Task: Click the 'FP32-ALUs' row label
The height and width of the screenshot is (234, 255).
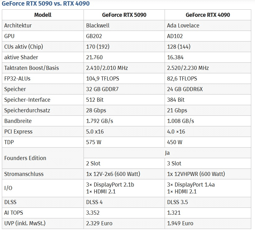Action: click(x=17, y=78)
